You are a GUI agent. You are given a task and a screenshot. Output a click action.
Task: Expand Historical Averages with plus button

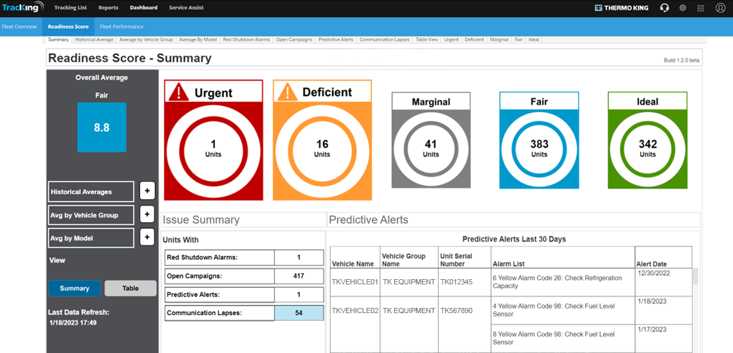coord(147,192)
